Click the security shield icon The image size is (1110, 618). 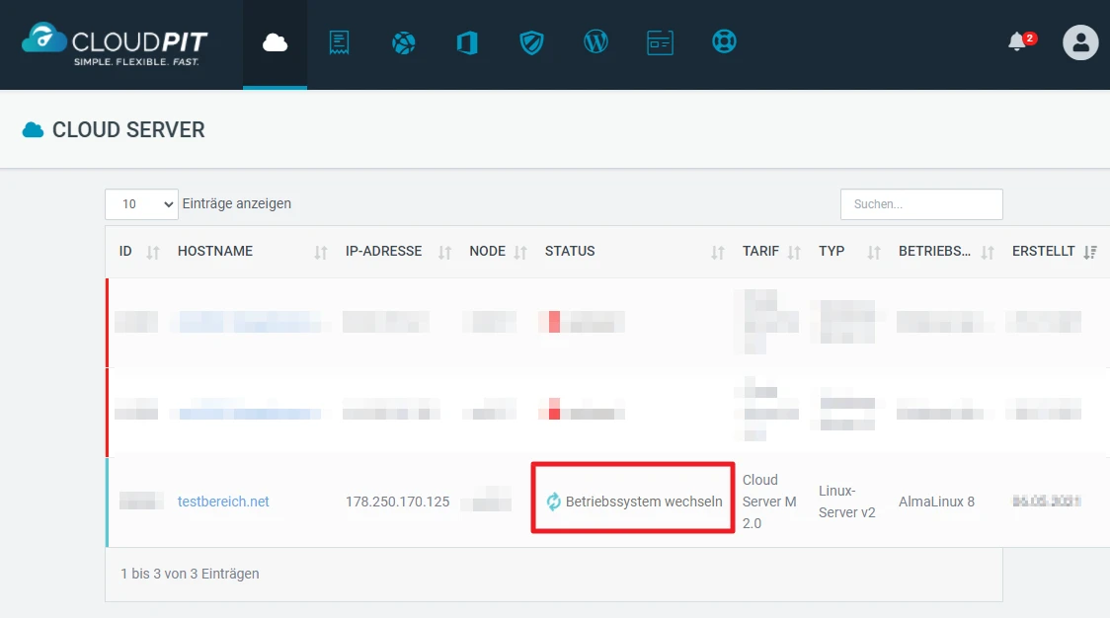(531, 42)
